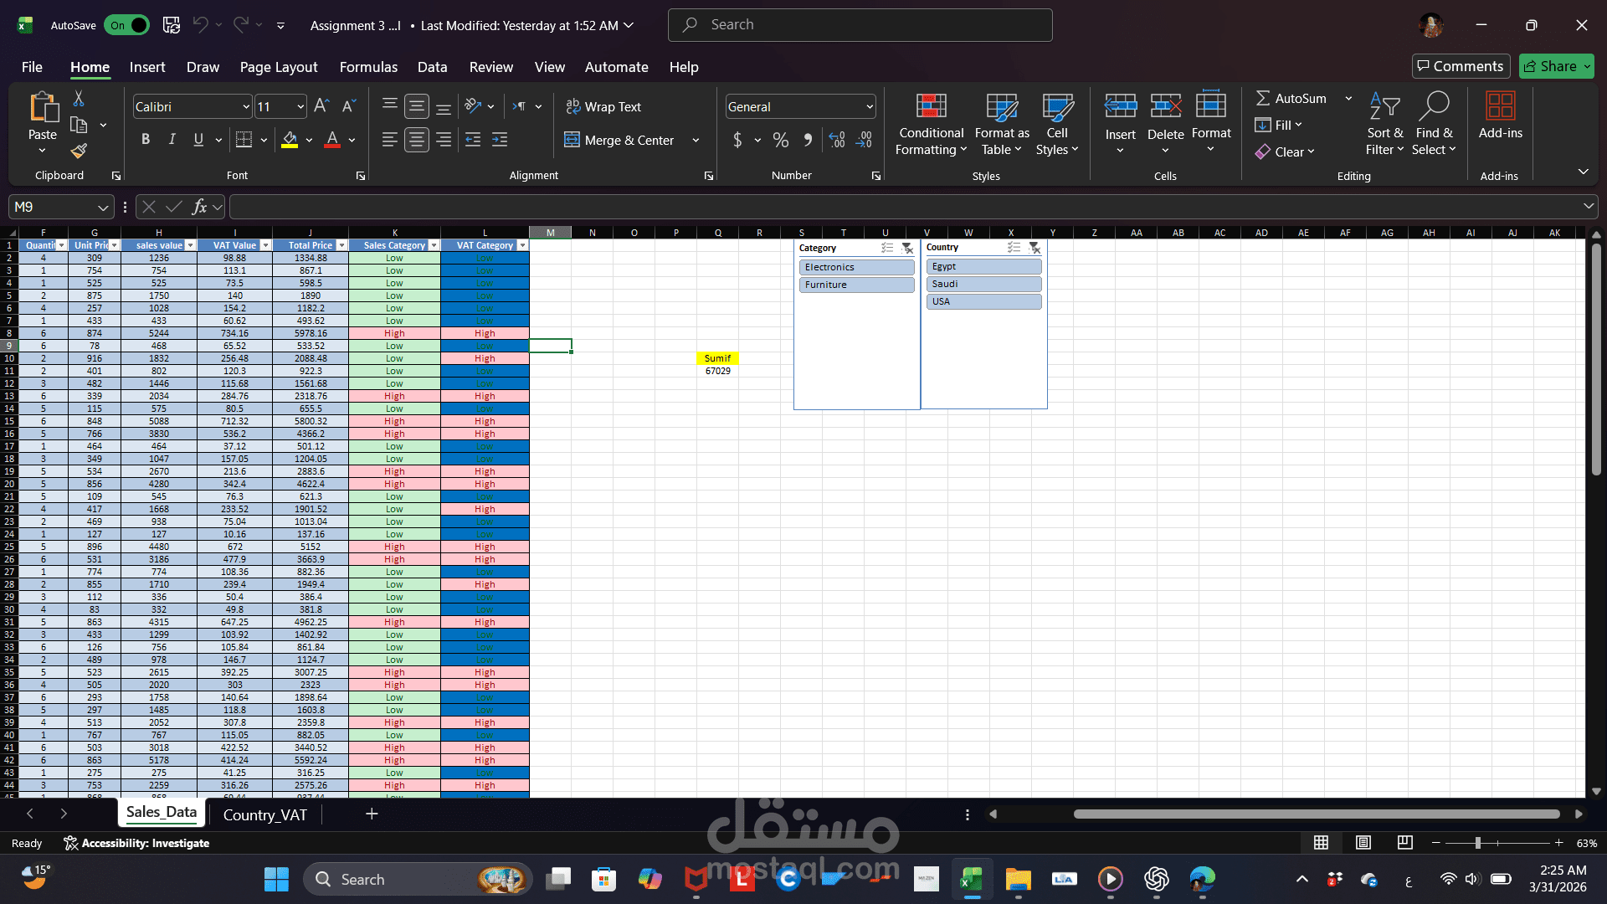The width and height of the screenshot is (1607, 904).
Task: Apply percent style formatting
Action: tap(781, 140)
